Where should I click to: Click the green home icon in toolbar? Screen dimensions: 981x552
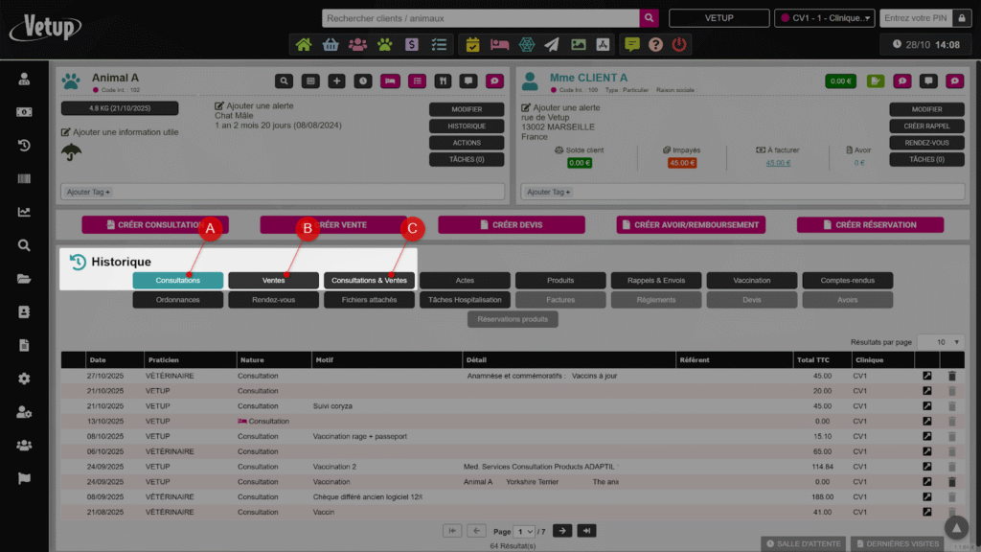(304, 44)
